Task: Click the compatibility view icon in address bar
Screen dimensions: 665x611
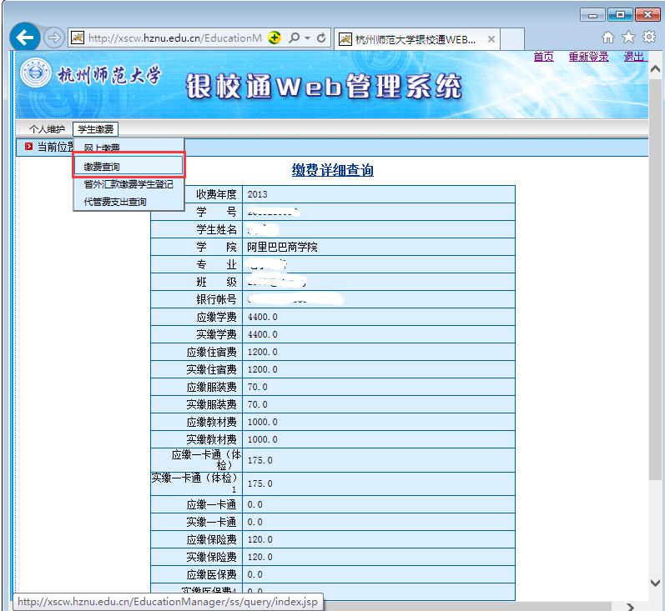Action: click(x=275, y=39)
